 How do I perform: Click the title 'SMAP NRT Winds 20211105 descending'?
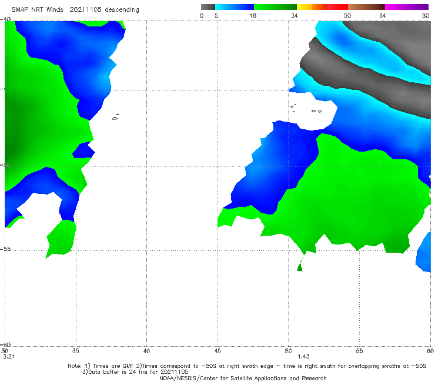click(x=75, y=9)
